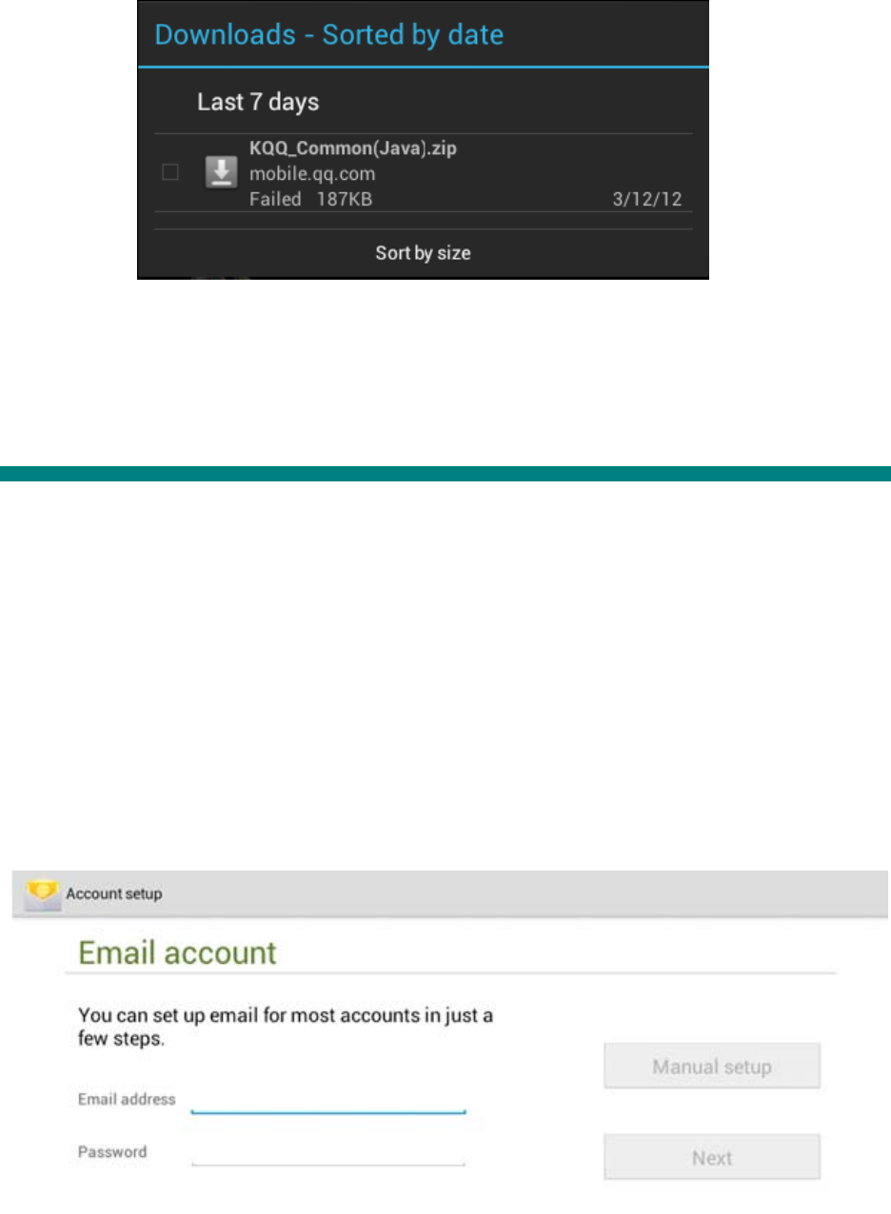Click the Next button
This screenshot has width=891, height=1214.
pyautogui.click(x=712, y=1158)
